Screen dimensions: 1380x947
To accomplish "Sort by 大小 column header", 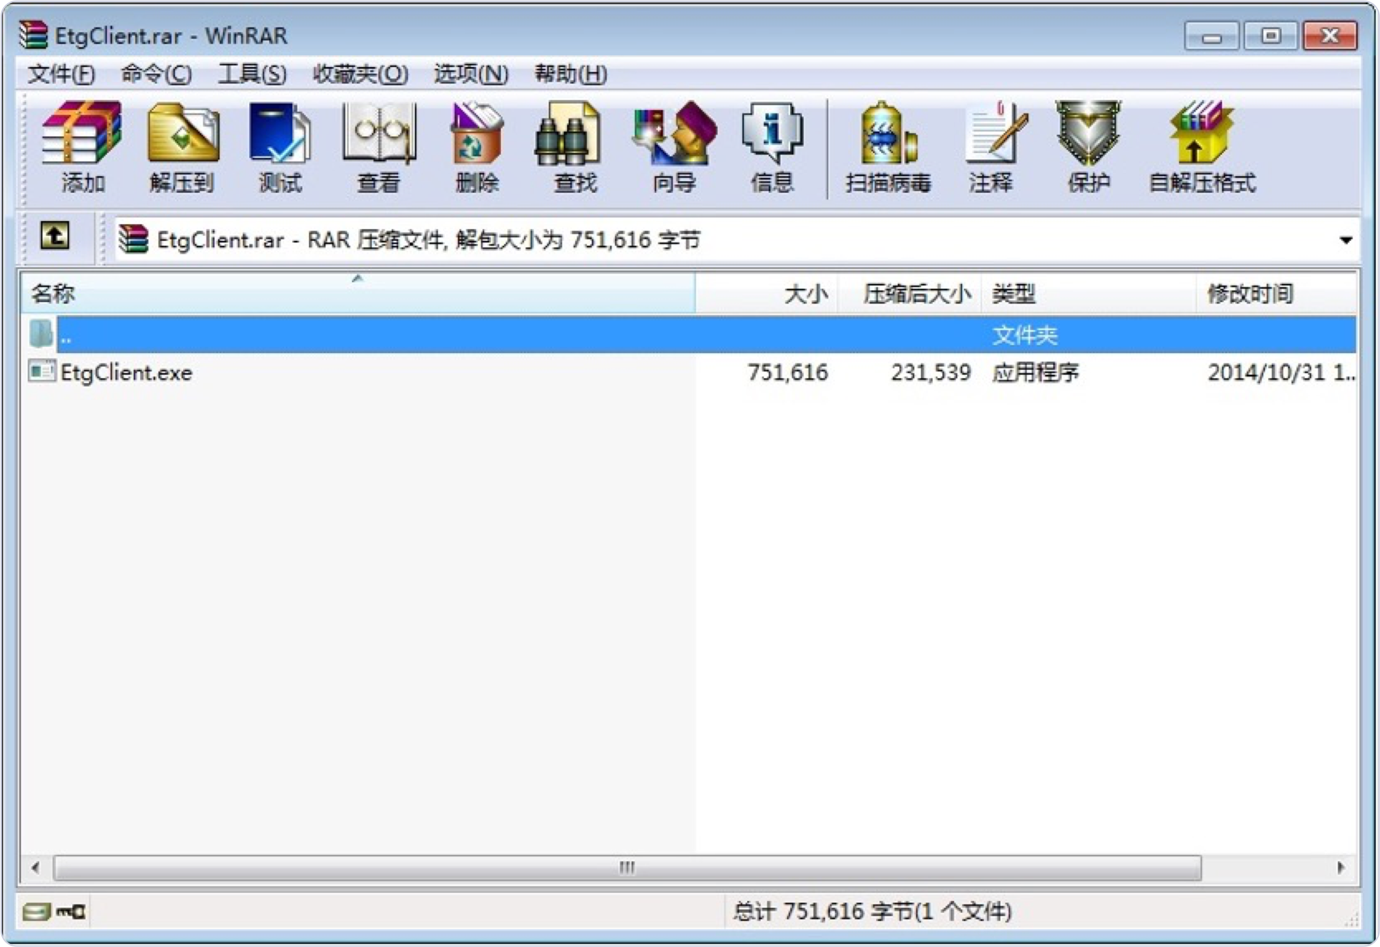I will pyautogui.click(x=767, y=294).
